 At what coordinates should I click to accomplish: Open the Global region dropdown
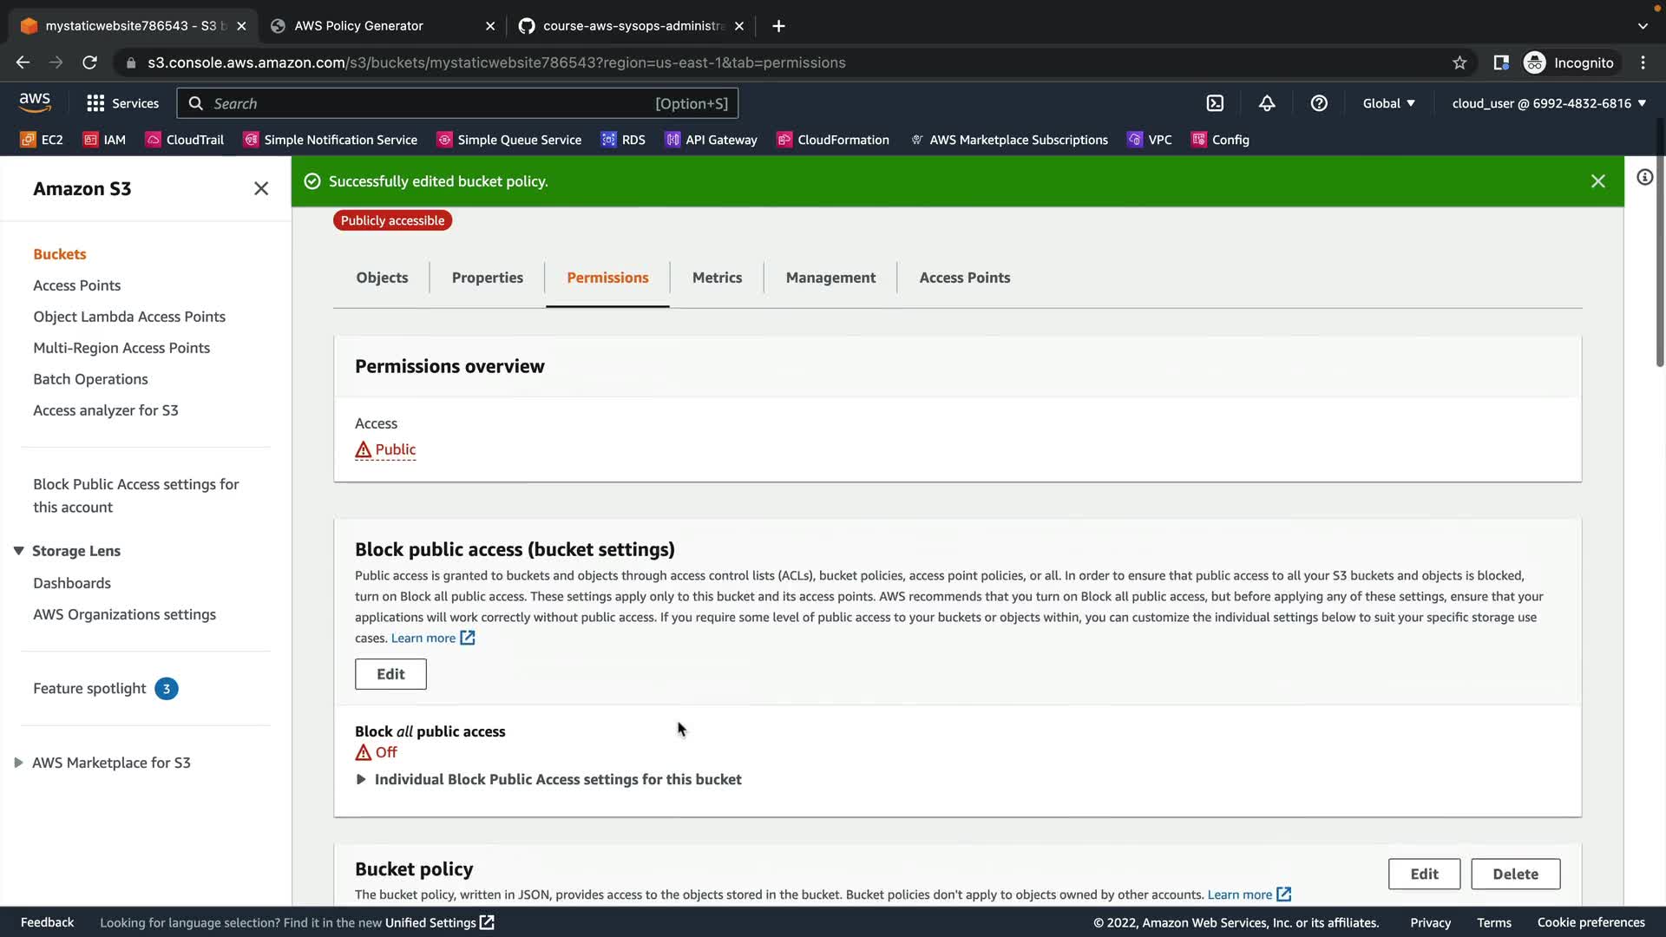[1388, 103]
